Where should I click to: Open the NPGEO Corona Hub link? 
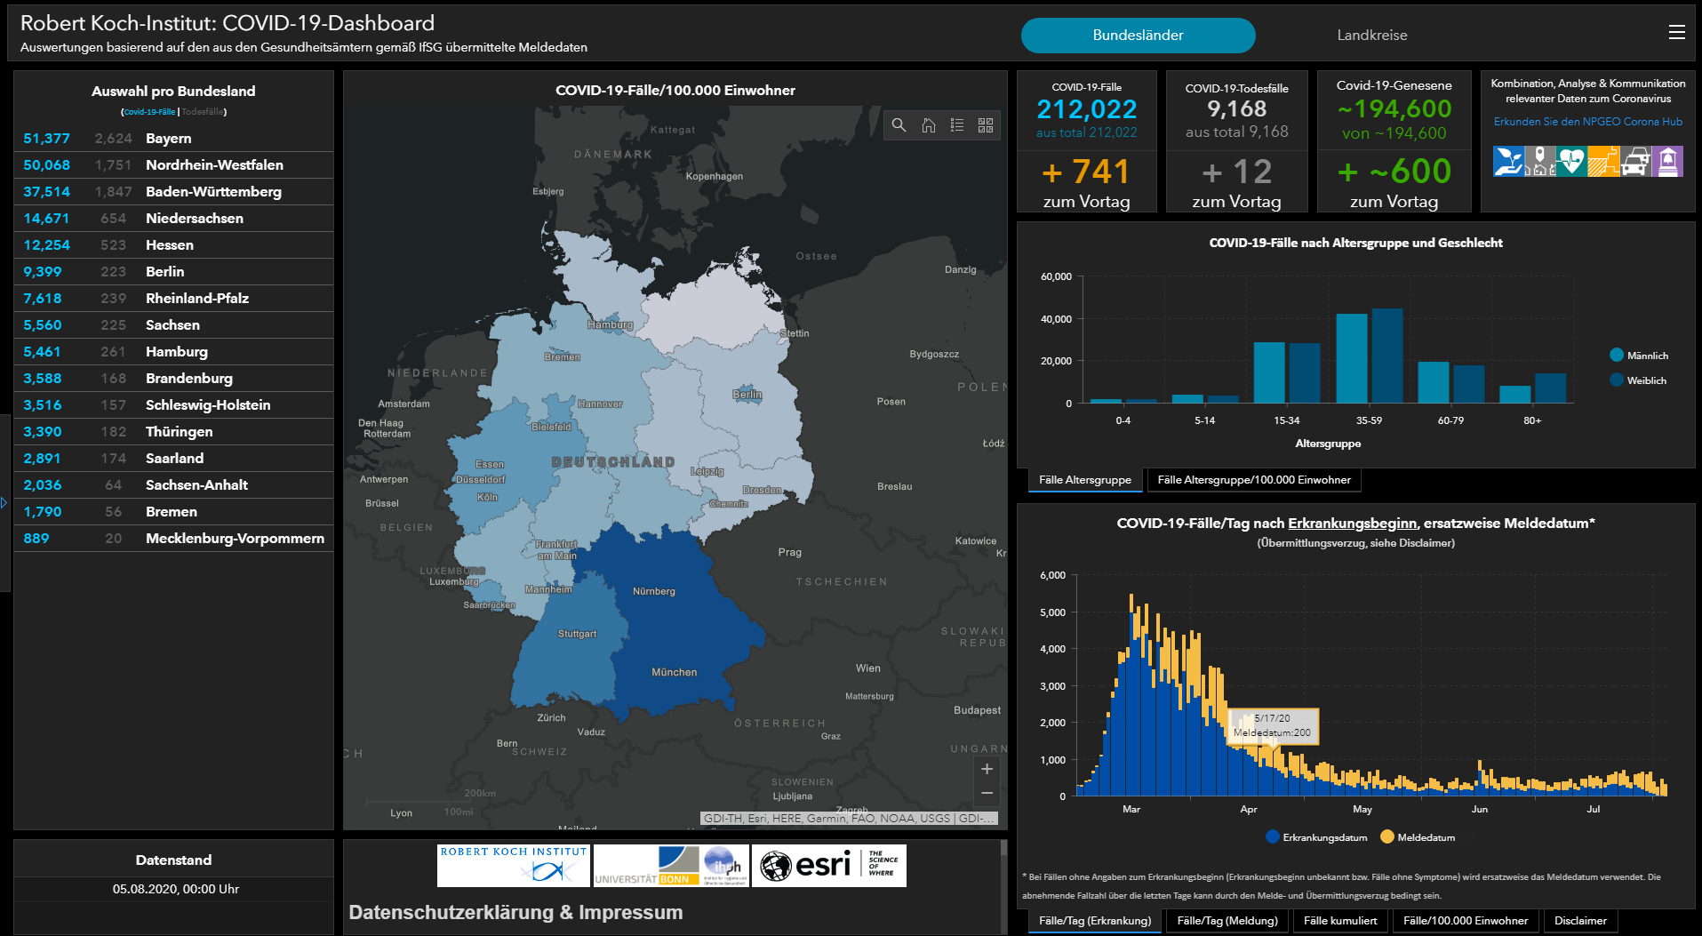pyautogui.click(x=1587, y=122)
